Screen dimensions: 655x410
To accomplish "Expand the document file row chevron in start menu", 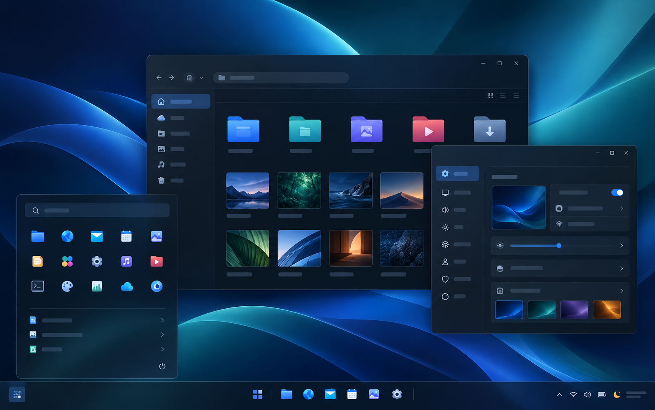I will (162, 320).
